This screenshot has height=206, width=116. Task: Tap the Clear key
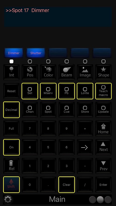click(67, 185)
